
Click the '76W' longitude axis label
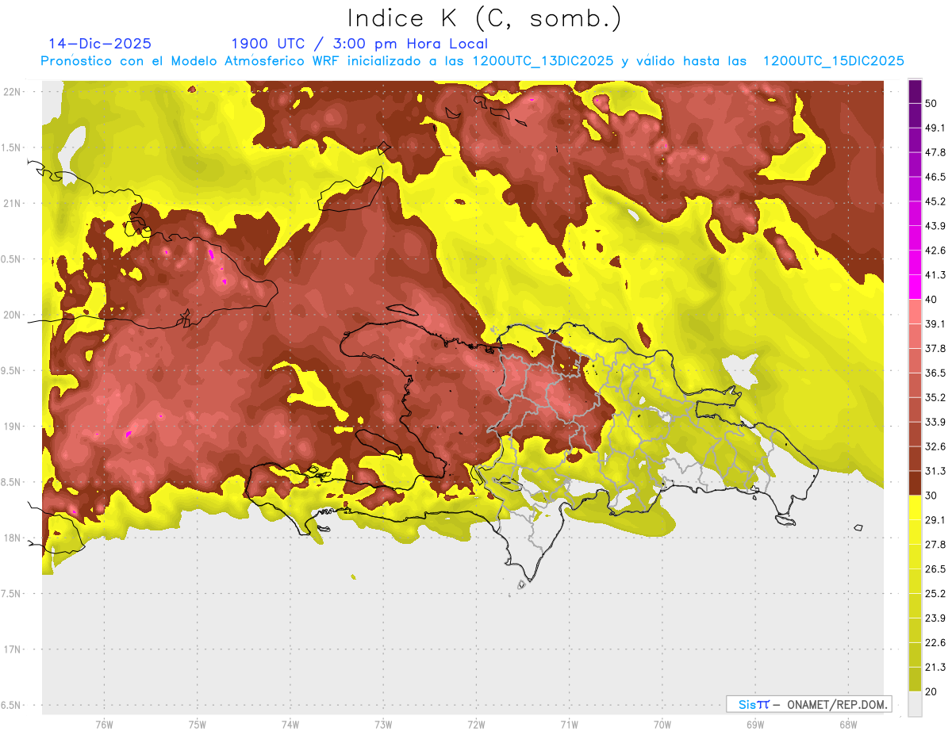point(104,724)
